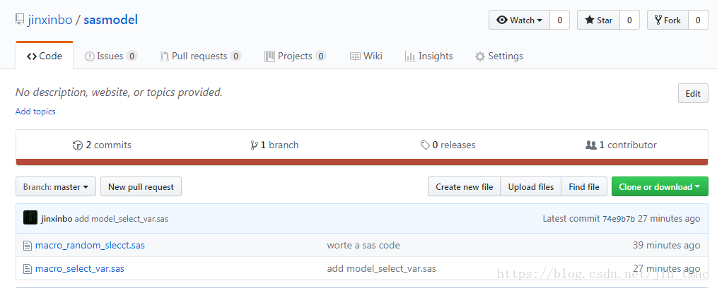View the 2 commits history
This screenshot has height=288, width=717.
pyautogui.click(x=102, y=145)
